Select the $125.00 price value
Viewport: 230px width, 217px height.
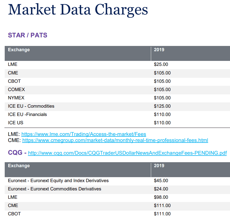162,106
